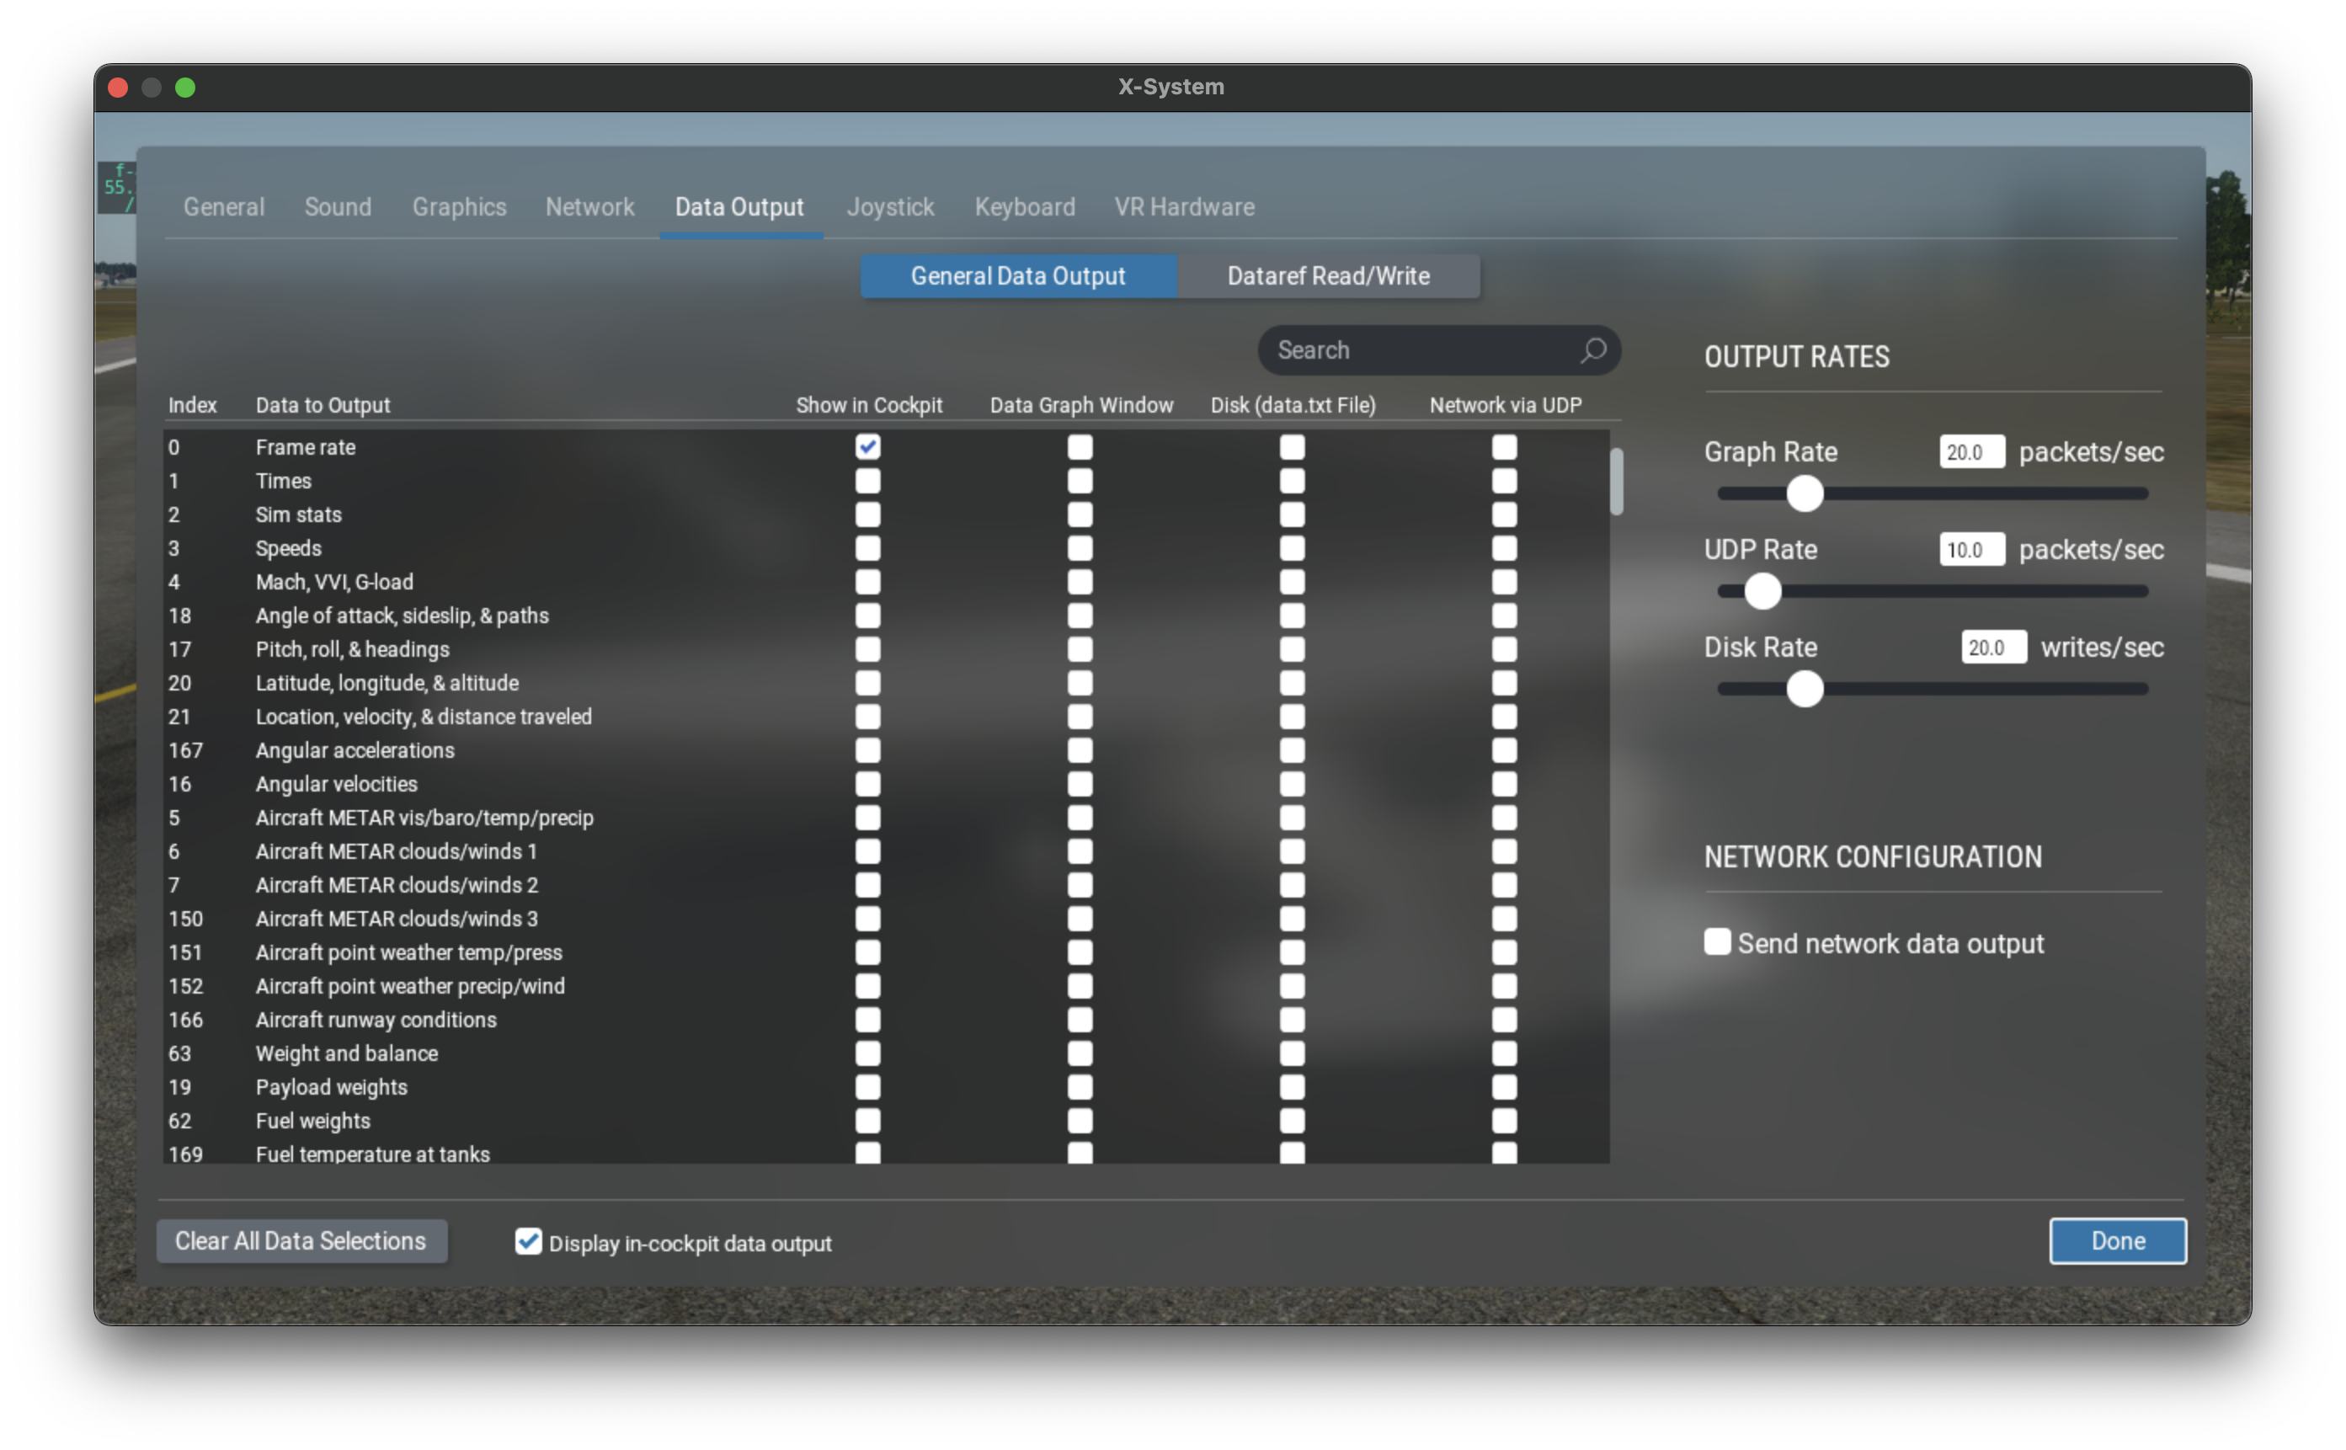Click the data list scrollbar thumb
This screenshot has height=1450, width=2346.
coord(1617,482)
